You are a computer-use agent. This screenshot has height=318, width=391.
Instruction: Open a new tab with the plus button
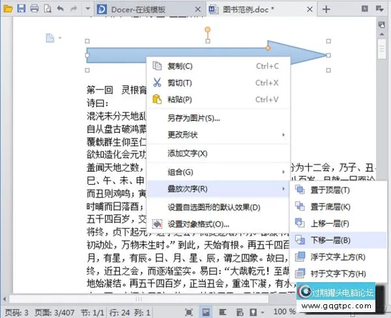(326, 10)
